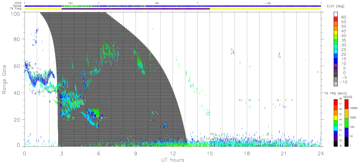The image size is (361, 166).
Task: Pick the cyan swatch in the TX FRQ colorbar
Action: click(x=336, y=128)
